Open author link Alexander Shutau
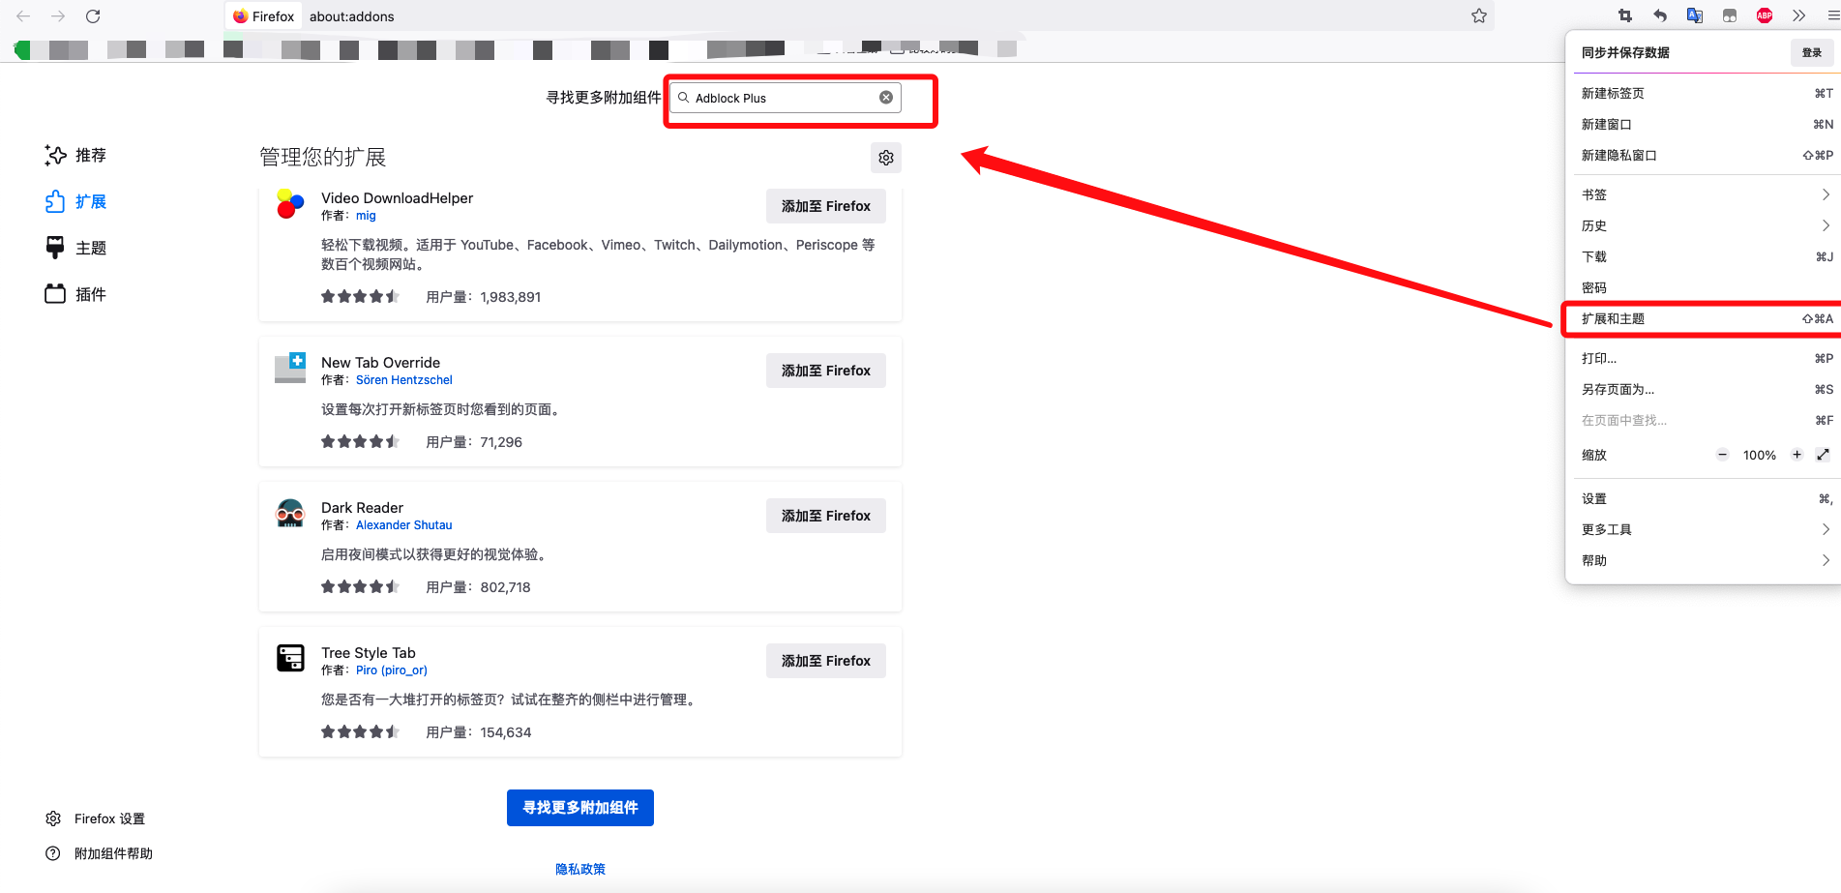 click(404, 525)
